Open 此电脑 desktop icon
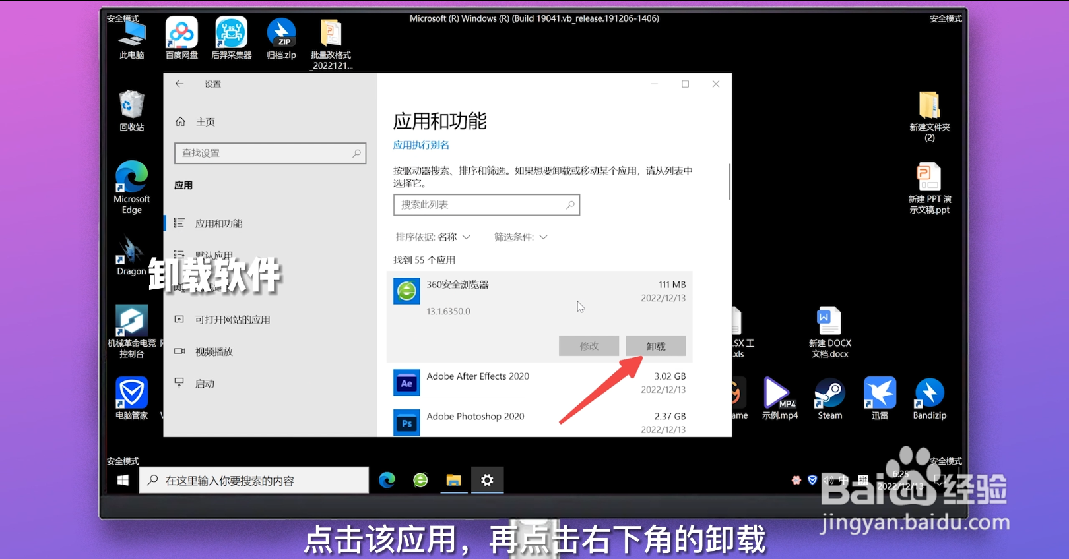The image size is (1069, 559). coord(132,40)
